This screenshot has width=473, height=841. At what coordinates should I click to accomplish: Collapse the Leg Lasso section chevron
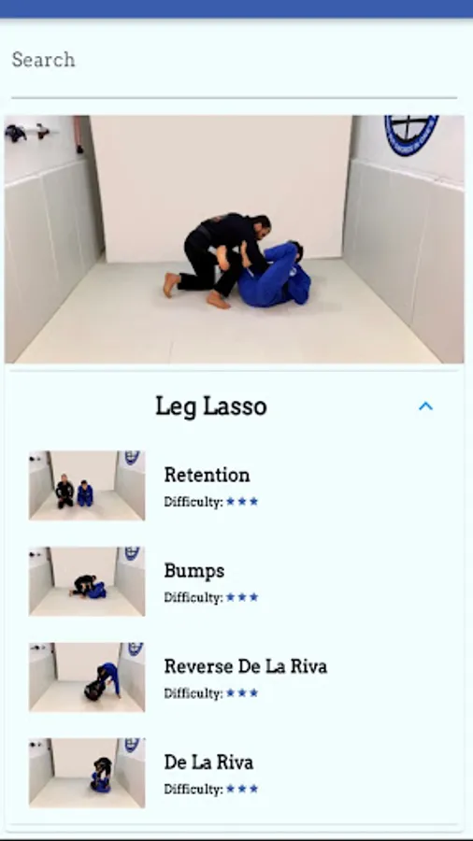click(425, 406)
